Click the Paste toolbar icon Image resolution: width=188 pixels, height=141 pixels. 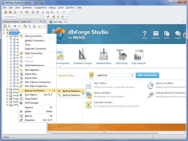tap(52, 12)
